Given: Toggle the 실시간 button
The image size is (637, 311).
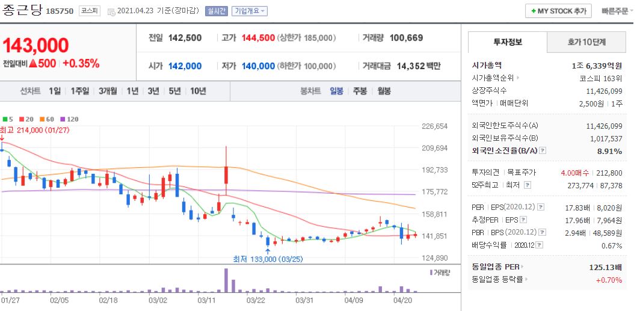Looking at the screenshot, I should 217,11.
